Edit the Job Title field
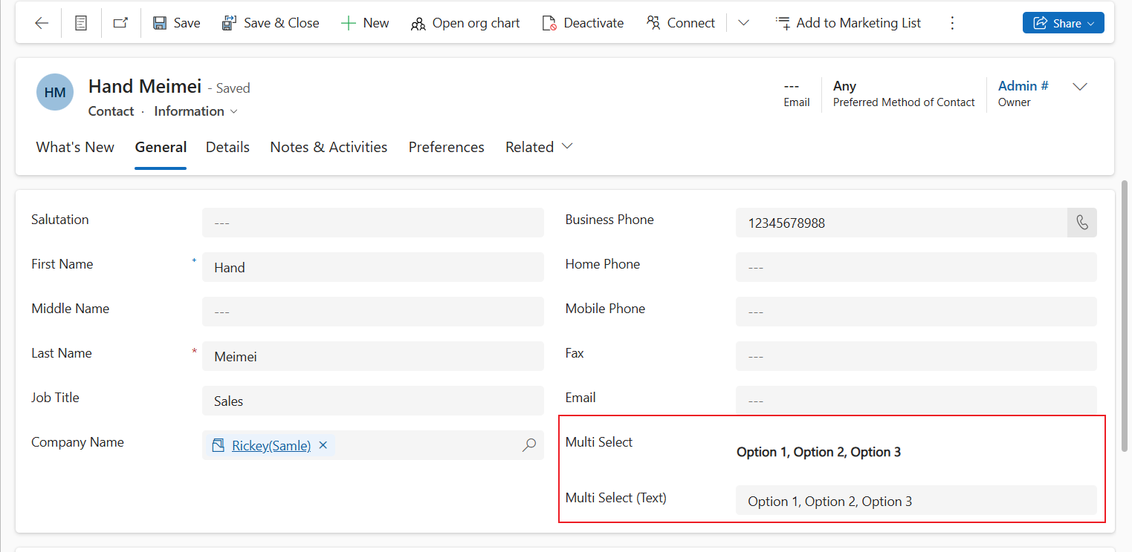 pyautogui.click(x=372, y=401)
